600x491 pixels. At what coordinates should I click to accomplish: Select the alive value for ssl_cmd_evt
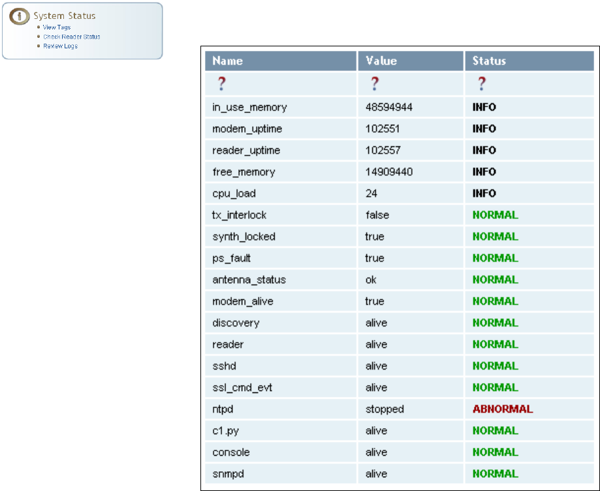click(x=376, y=387)
